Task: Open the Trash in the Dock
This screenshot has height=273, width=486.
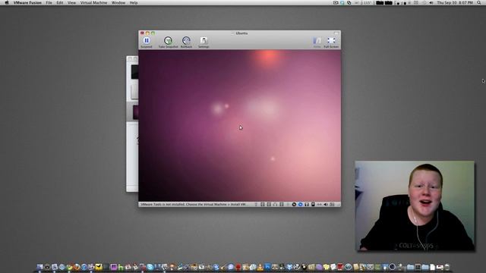Action: pos(447,267)
